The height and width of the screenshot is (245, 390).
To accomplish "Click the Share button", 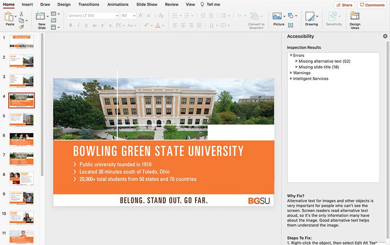I will [x=344, y=5].
